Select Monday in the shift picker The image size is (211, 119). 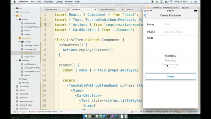point(170,56)
